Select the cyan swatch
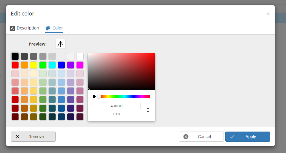286x153 pixels. [52, 65]
